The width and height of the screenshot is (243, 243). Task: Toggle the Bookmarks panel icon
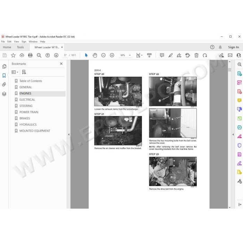4,75
